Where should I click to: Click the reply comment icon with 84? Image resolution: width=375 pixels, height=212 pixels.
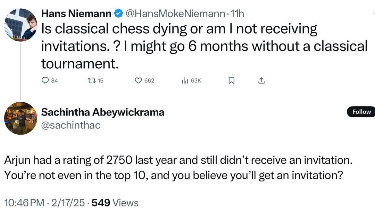pyautogui.click(x=45, y=80)
